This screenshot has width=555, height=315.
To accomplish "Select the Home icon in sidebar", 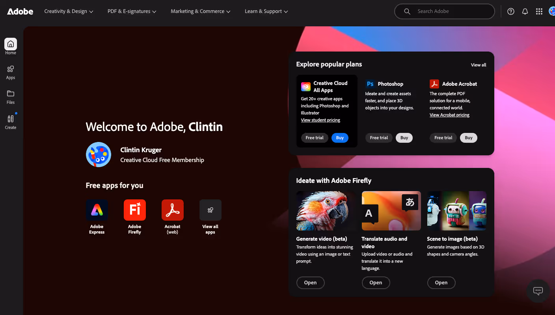I will click(x=10, y=44).
